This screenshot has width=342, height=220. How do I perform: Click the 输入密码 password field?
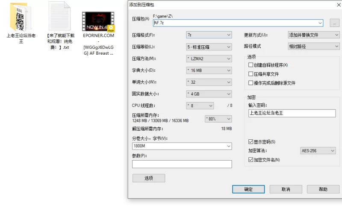click(292, 113)
